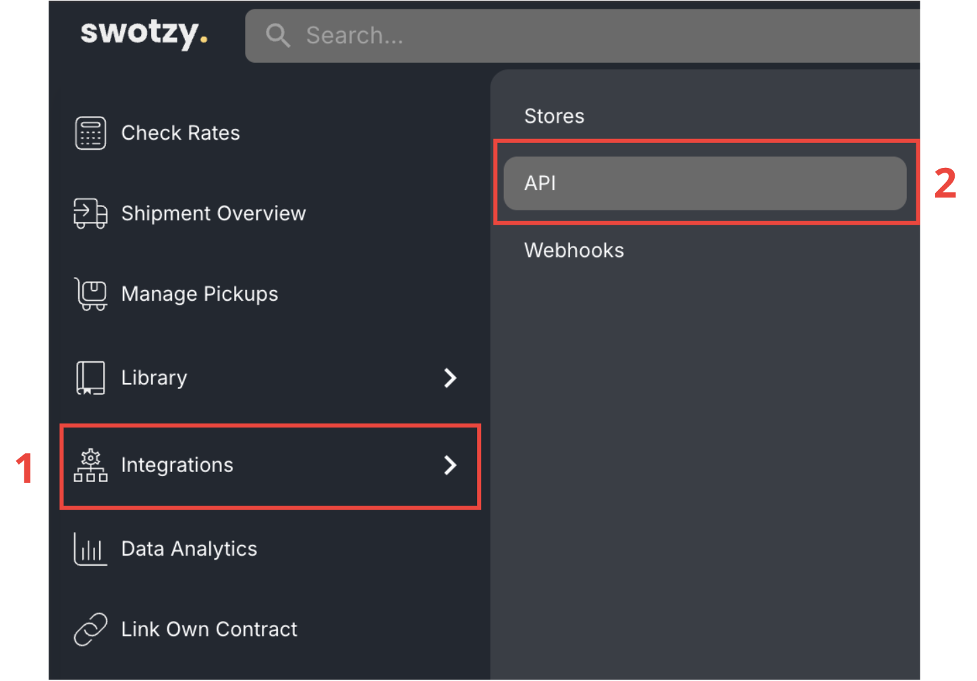Click the Integrations gear network icon

(90, 465)
